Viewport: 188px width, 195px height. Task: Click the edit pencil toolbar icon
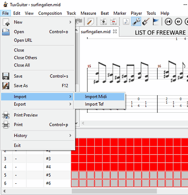91,22
